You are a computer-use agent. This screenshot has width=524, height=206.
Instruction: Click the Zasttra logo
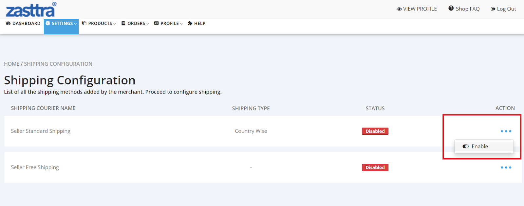pos(31,10)
